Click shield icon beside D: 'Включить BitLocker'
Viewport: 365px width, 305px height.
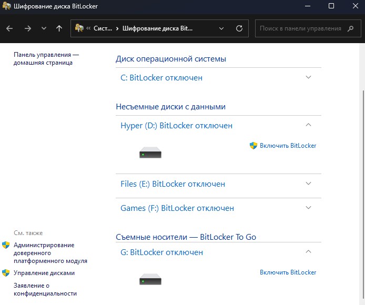click(x=254, y=146)
